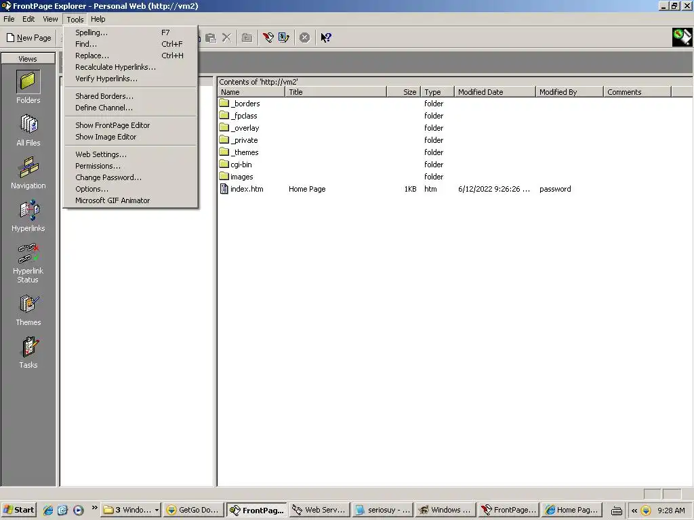Viewport: 694px width, 520px height.
Task: Open the Tasks view
Action: 28,352
